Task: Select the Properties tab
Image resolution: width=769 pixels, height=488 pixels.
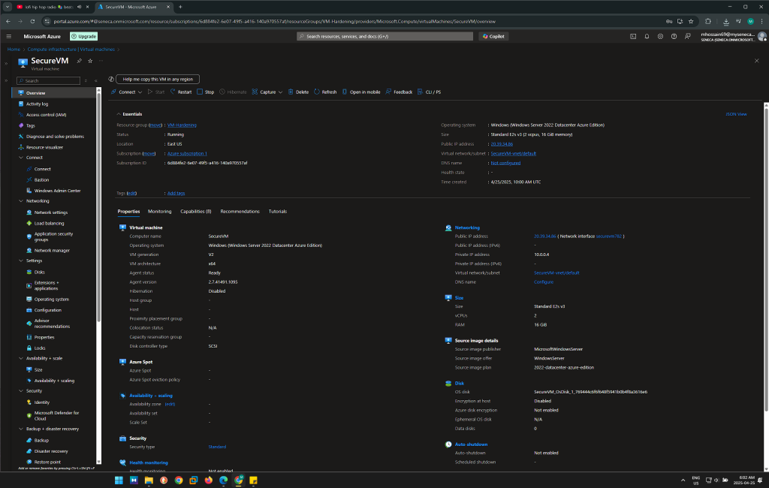Action: tap(128, 212)
